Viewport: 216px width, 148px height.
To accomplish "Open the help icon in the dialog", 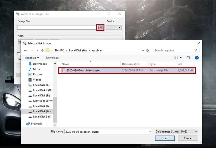I will [197, 58].
